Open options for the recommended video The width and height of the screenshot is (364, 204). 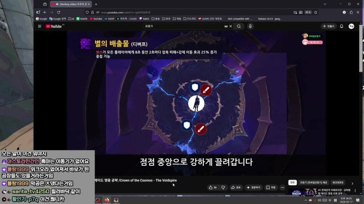355,190
